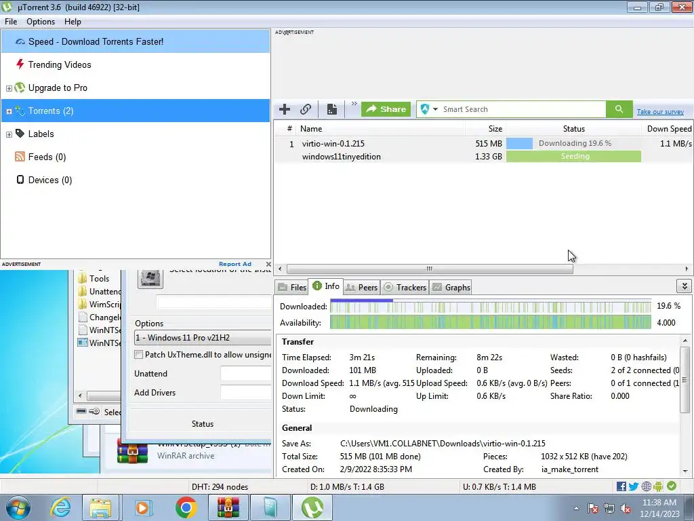Click the green Seeding status bar
The width and height of the screenshot is (694, 521).
click(x=573, y=157)
